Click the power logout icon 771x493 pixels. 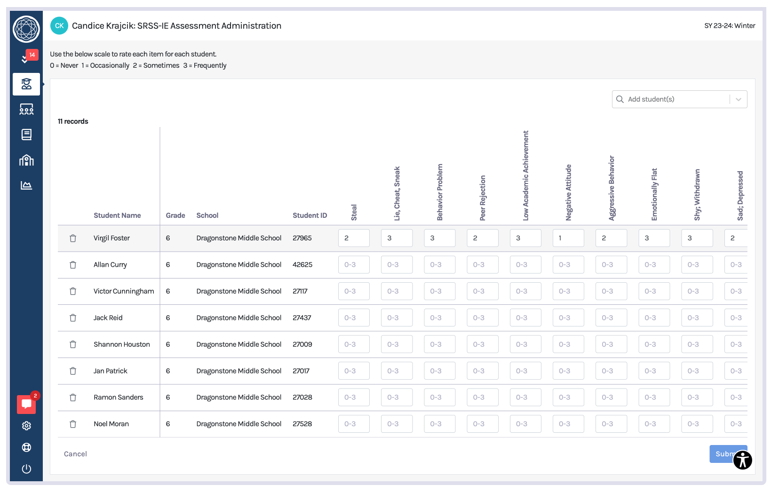pyautogui.click(x=26, y=469)
